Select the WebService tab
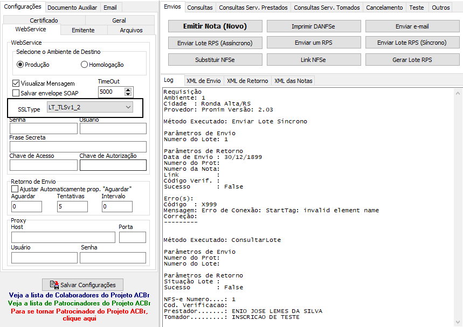463x327 pixels. 31,29
